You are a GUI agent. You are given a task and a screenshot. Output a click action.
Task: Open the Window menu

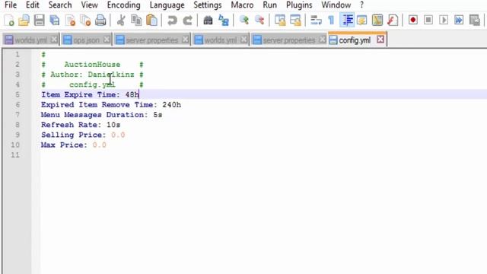coord(336,5)
